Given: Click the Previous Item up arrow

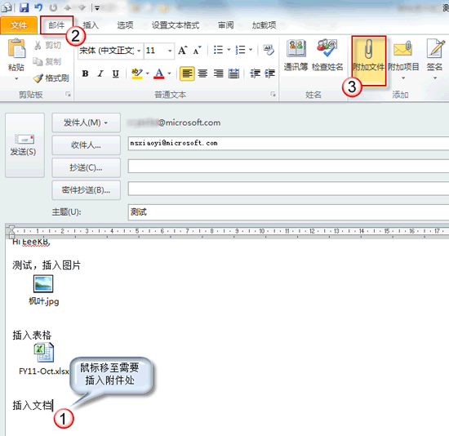Looking at the screenshot, I should pos(68,7).
